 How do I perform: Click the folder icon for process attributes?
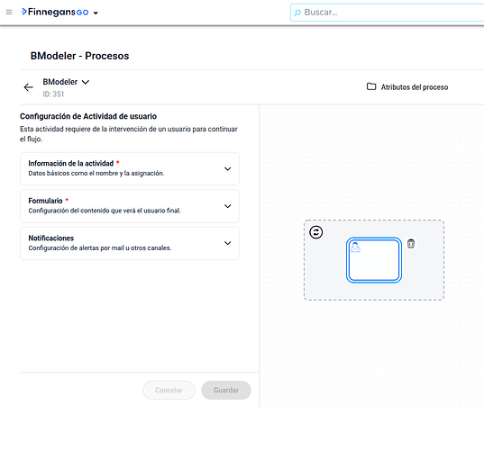(x=371, y=86)
